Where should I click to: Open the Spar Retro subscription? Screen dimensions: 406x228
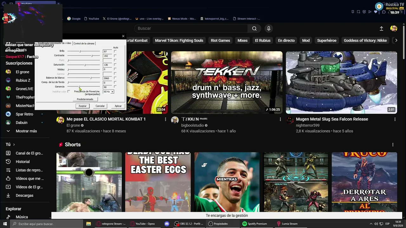[25, 114]
